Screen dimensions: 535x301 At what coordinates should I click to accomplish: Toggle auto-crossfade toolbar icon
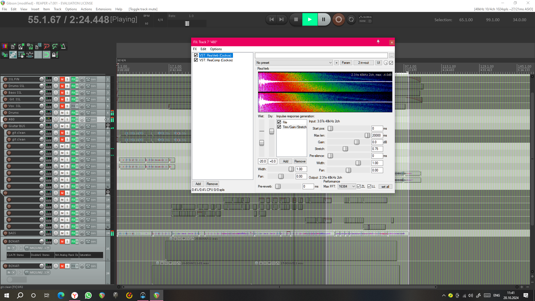(x=5, y=55)
